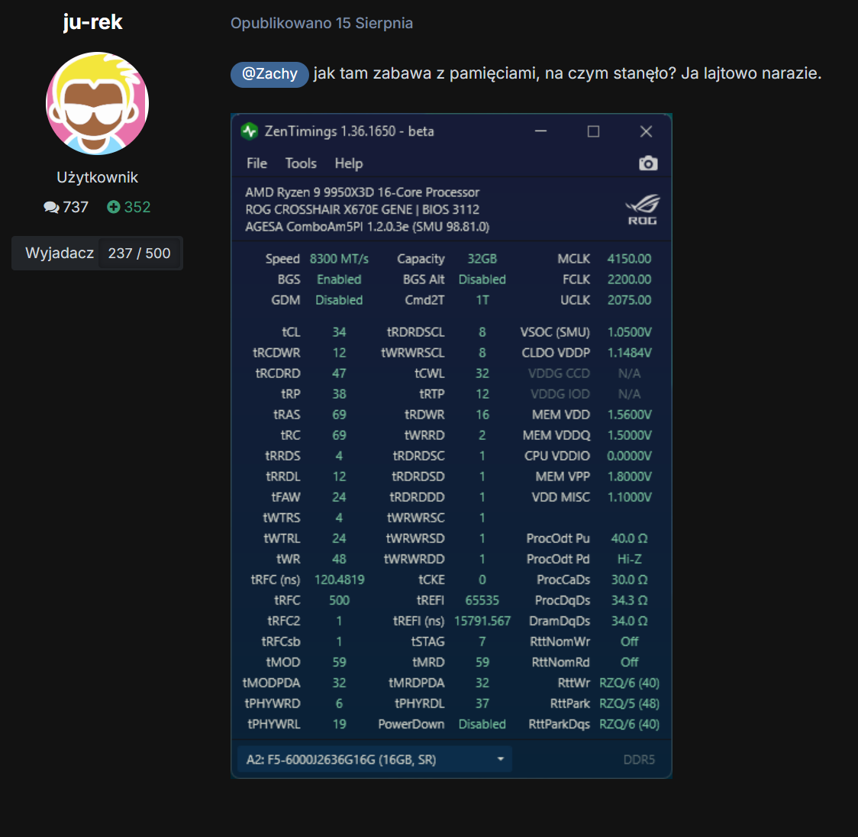
Task: Click the camera screenshot icon in ZenTimings
Action: [x=648, y=163]
